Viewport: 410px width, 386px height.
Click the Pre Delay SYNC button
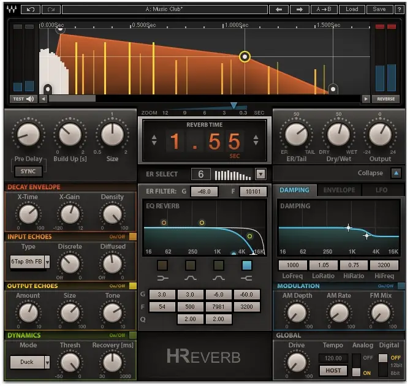[x=28, y=172]
